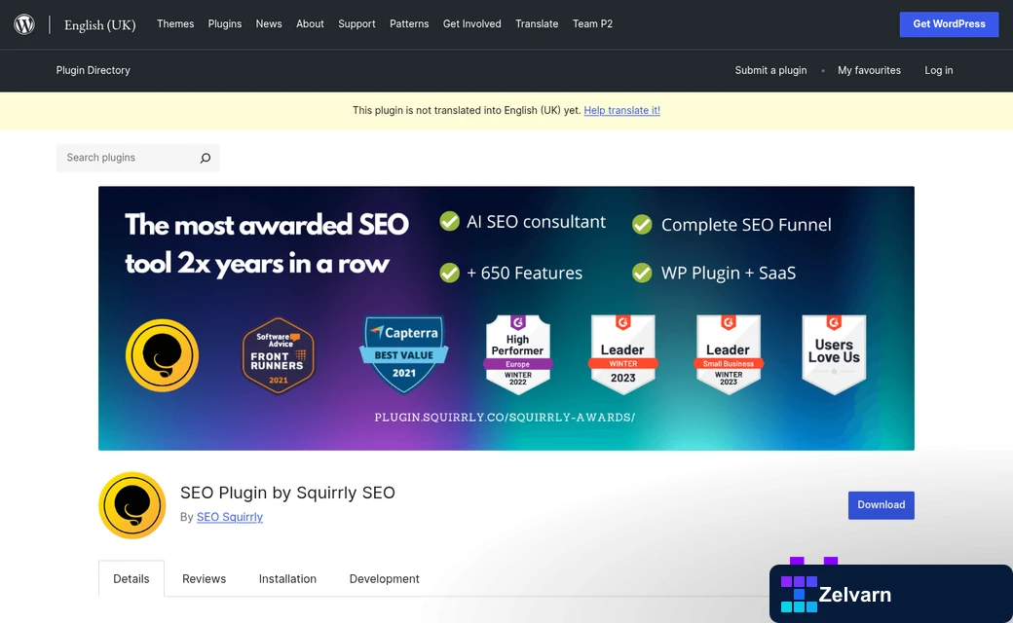The height and width of the screenshot is (623, 1013).
Task: Open Team P2 in top navigation
Action: [592, 24]
